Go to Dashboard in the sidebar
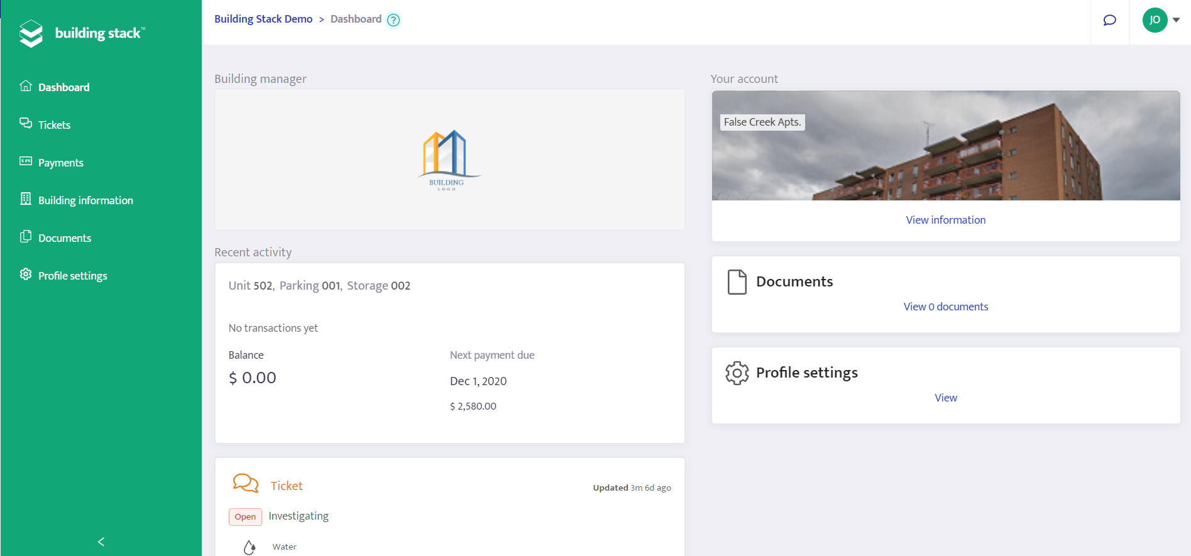This screenshot has width=1191, height=556. click(x=64, y=87)
